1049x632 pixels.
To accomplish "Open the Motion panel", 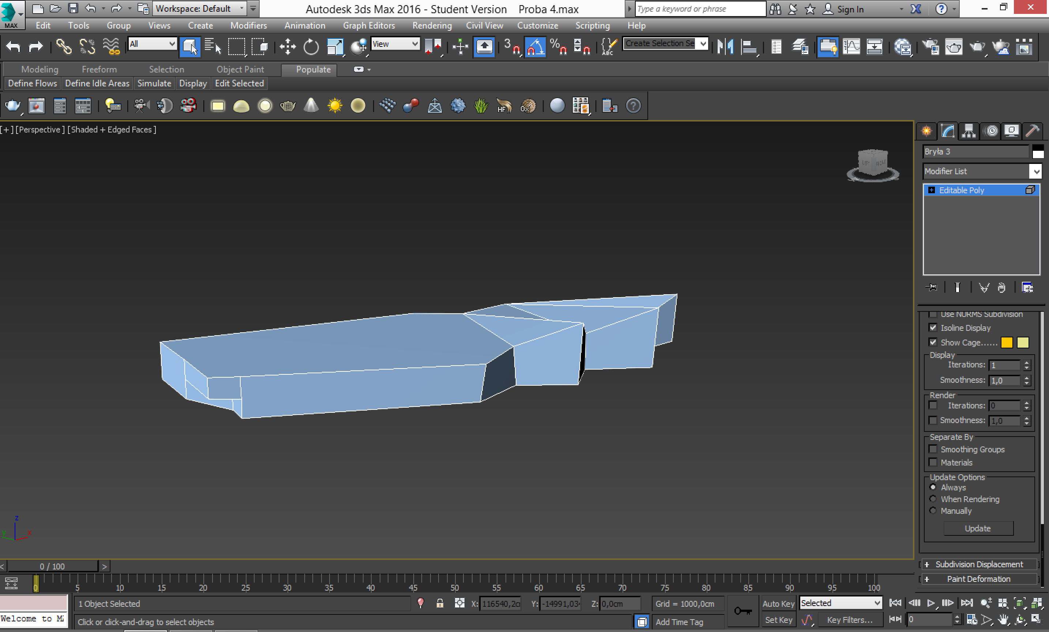I will pyautogui.click(x=991, y=131).
